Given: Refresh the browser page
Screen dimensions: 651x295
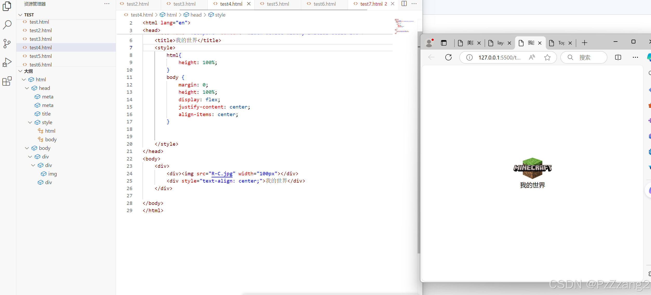Looking at the screenshot, I should (448, 57).
